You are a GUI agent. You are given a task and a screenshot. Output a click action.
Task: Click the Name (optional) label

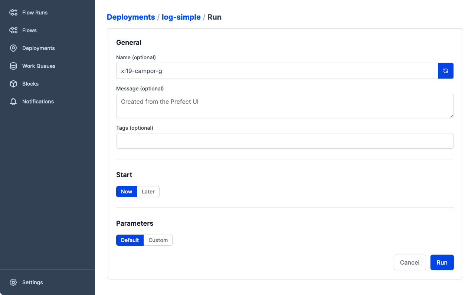136,57
